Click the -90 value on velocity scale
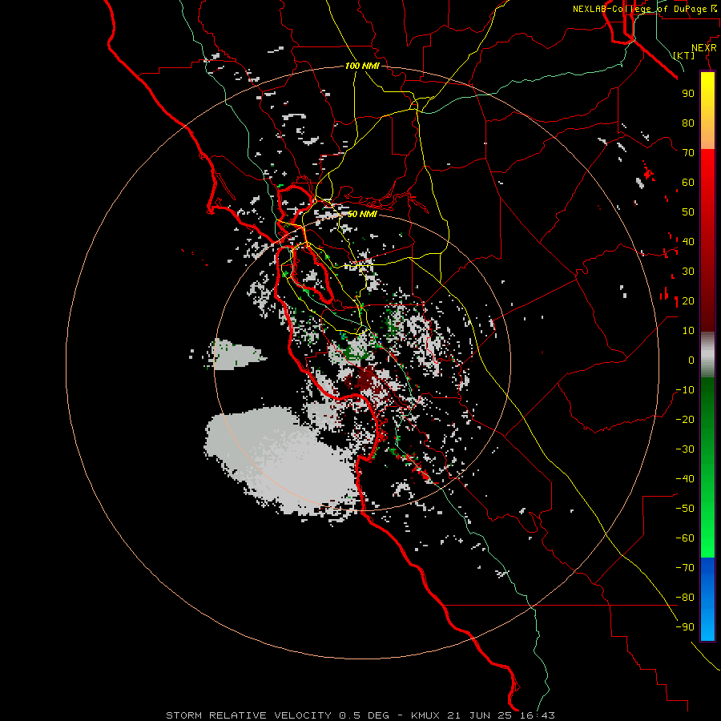This screenshot has height=721, width=721. [685, 627]
